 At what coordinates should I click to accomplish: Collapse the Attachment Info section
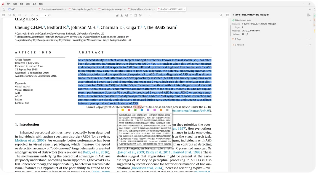(x=310, y=20)
